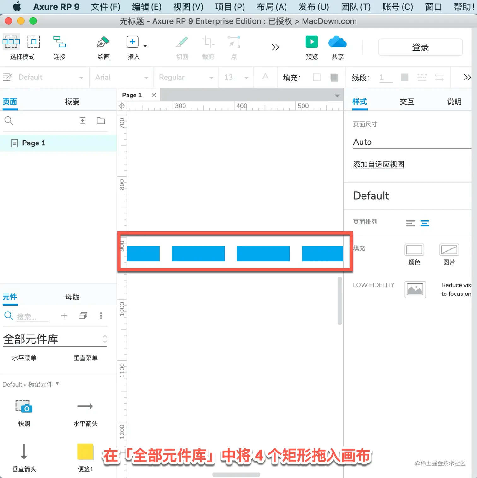Click the add page icon

click(83, 120)
